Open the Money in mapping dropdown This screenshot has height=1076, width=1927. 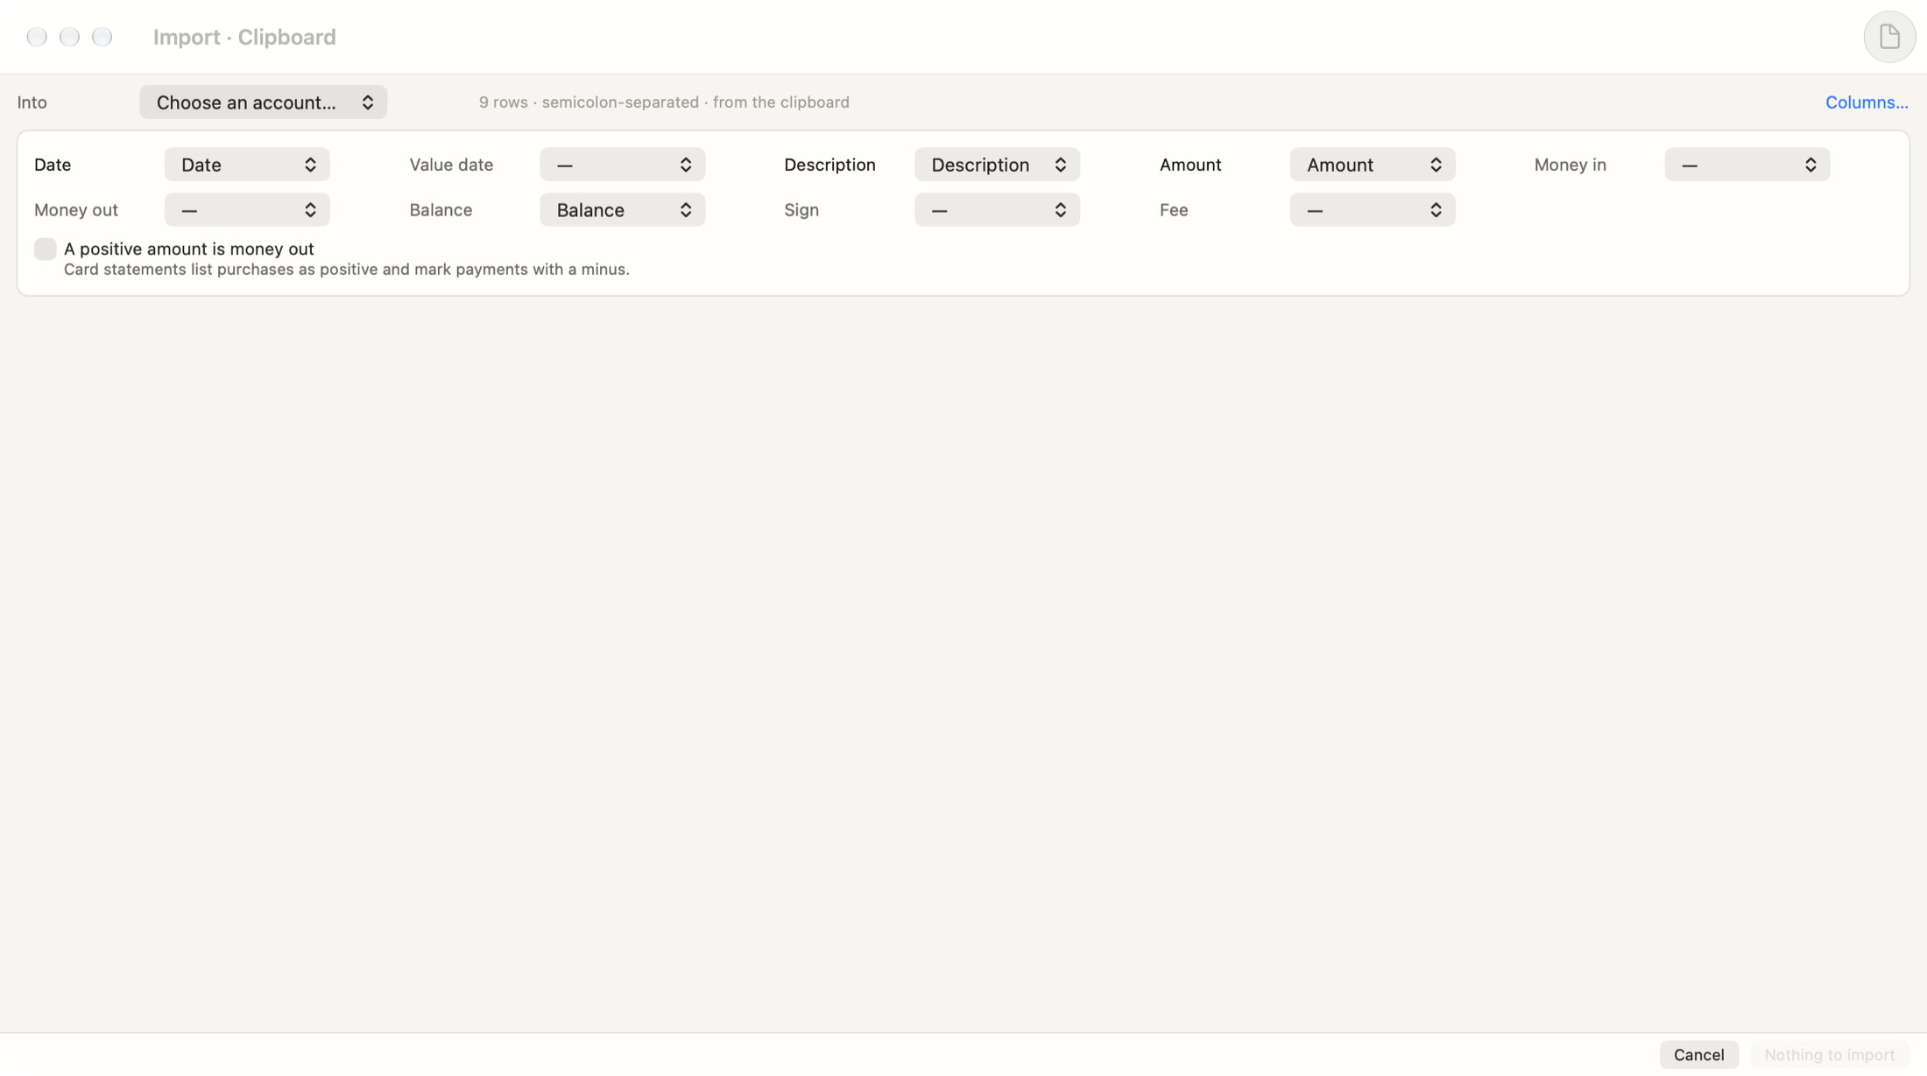point(1747,165)
